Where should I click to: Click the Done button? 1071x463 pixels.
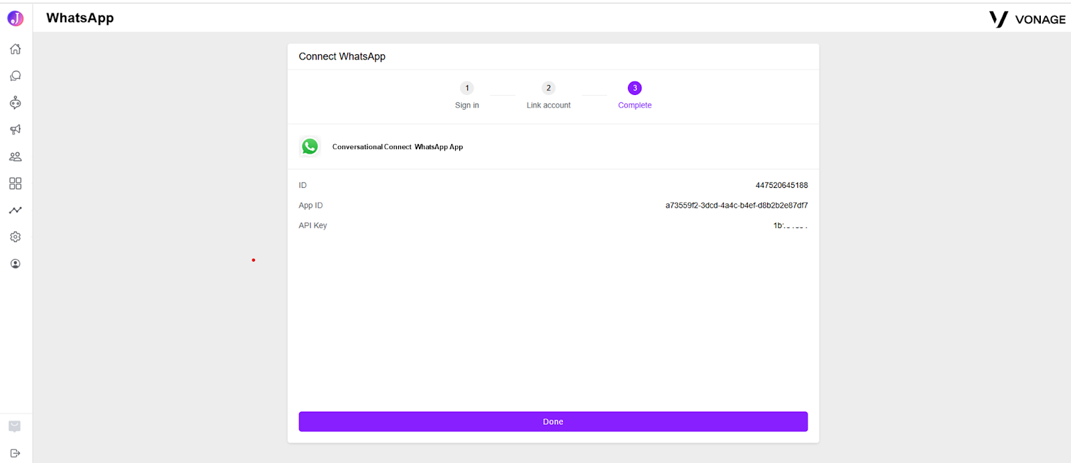pyautogui.click(x=553, y=422)
